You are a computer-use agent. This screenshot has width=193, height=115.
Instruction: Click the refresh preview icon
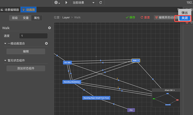(x=100, y=3)
